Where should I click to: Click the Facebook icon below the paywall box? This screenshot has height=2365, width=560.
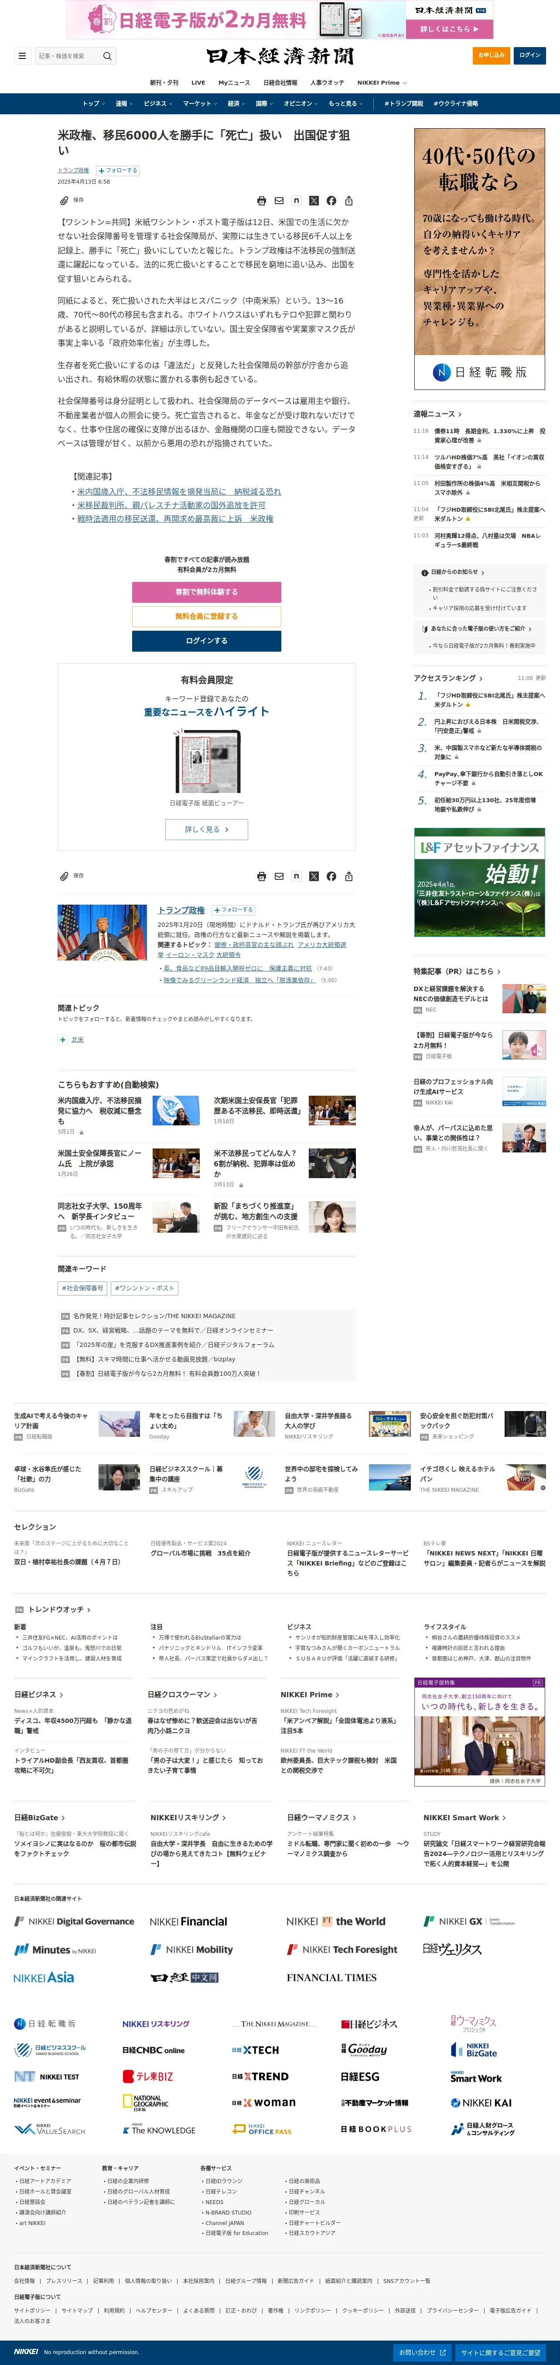pyautogui.click(x=331, y=876)
